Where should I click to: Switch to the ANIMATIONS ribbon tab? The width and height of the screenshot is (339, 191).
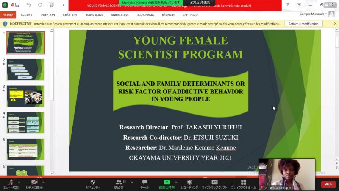tap(119, 15)
